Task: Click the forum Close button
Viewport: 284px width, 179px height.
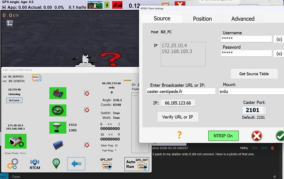Action: pyautogui.click(x=16, y=177)
